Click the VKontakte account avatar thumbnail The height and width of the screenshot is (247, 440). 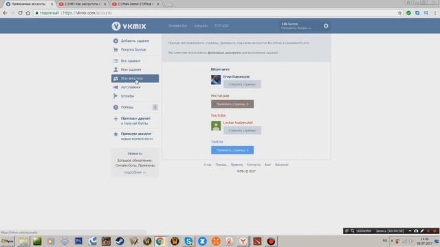tap(216, 80)
